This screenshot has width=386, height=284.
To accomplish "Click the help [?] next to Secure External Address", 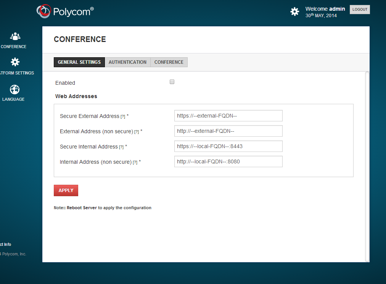I will click(123, 116).
